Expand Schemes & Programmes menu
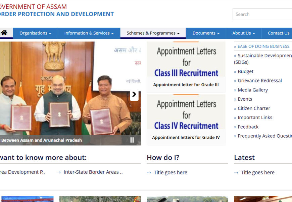Screen dimensions: 292x202 click(x=153, y=33)
